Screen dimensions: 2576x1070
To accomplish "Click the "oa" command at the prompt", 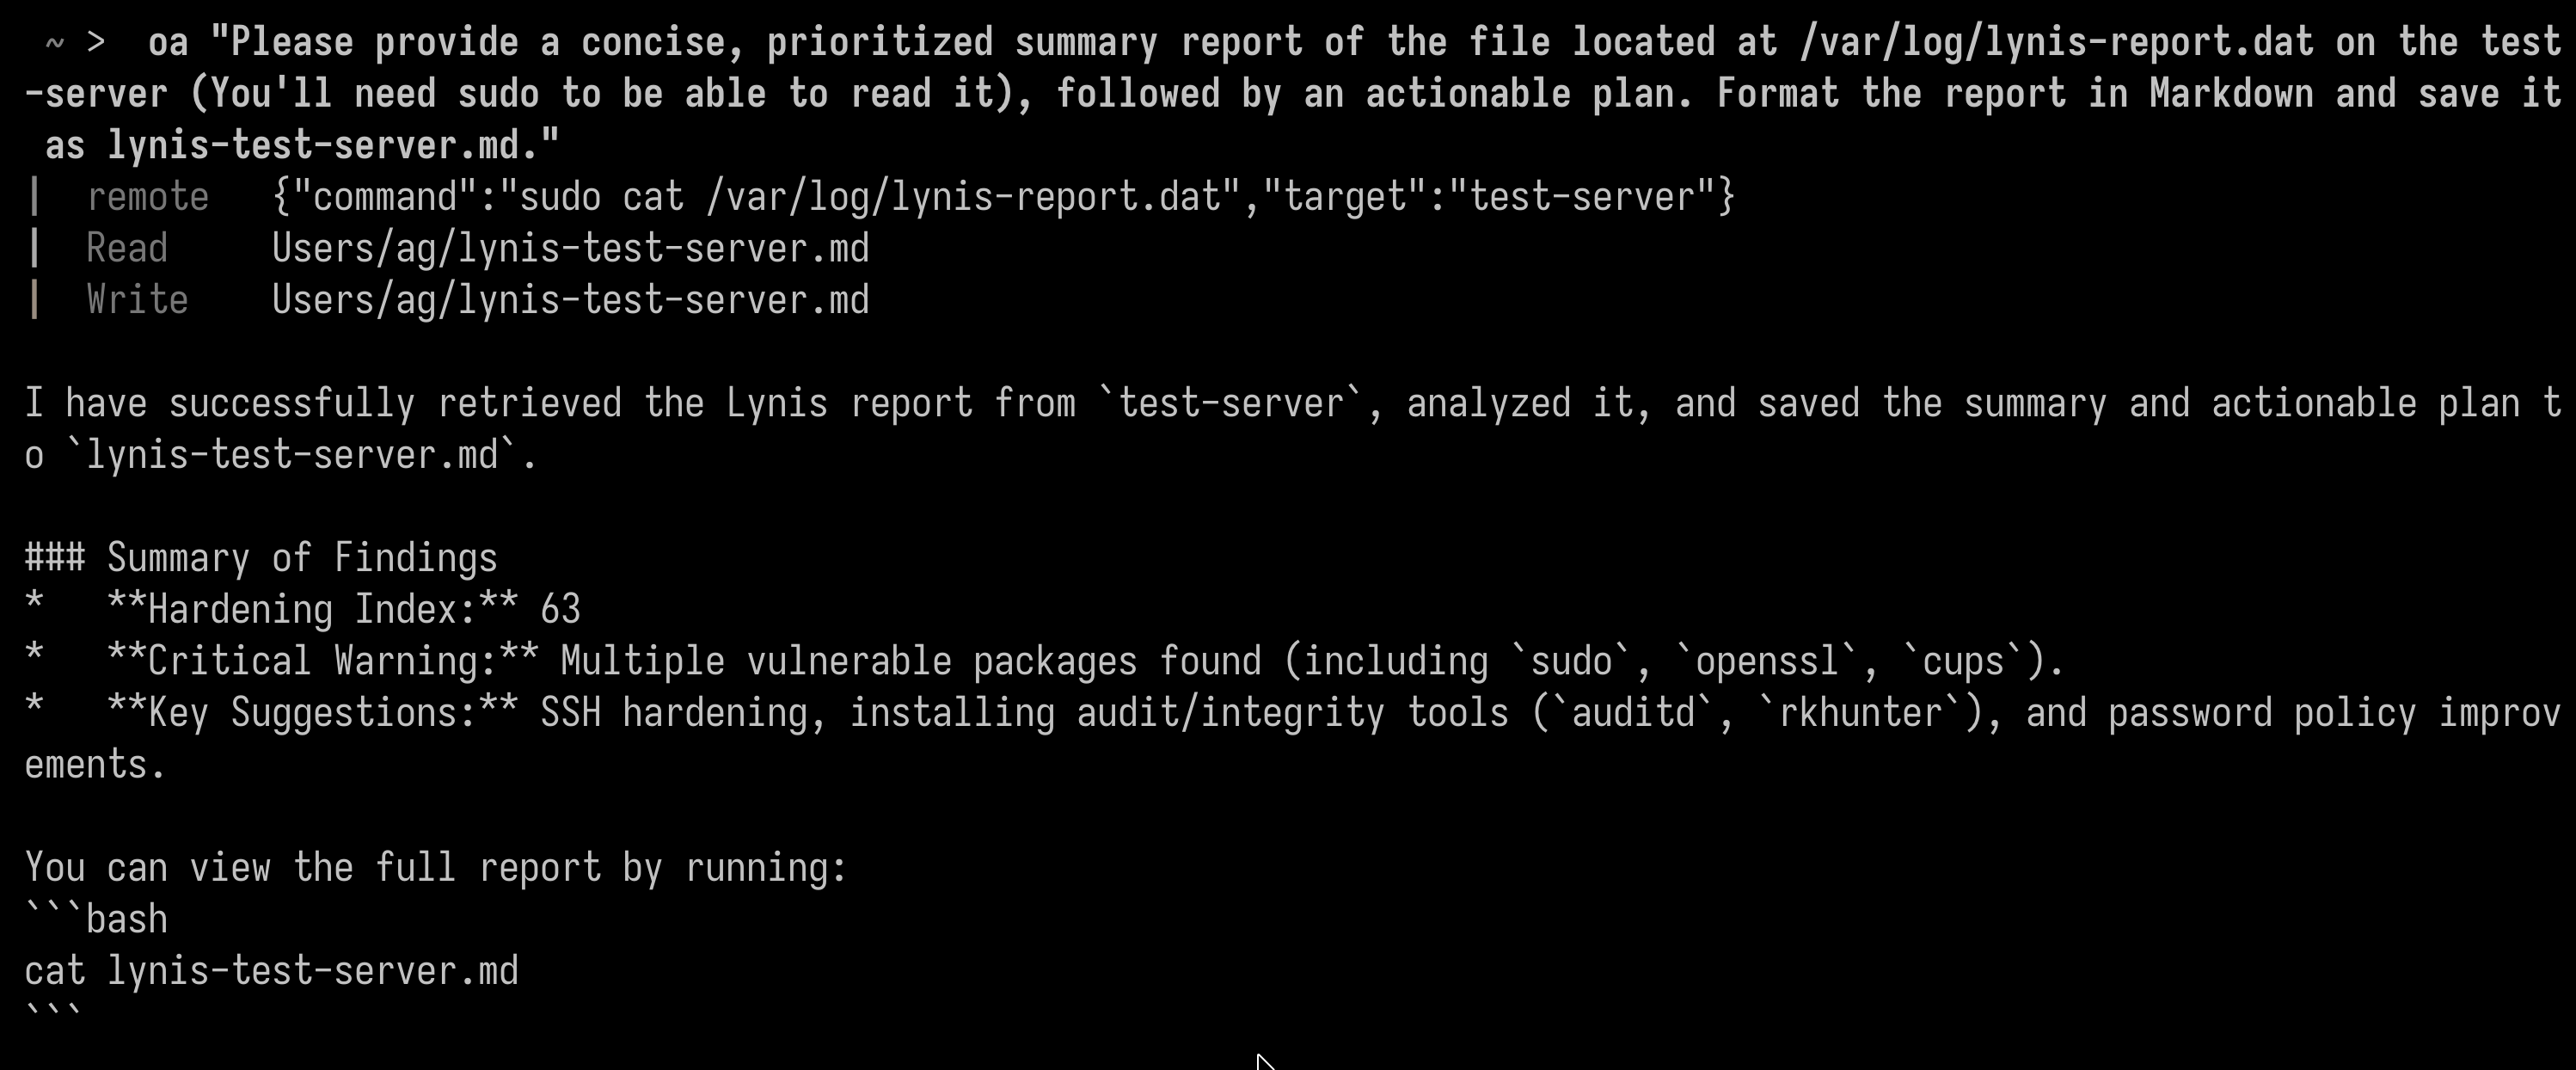I will click(167, 43).
